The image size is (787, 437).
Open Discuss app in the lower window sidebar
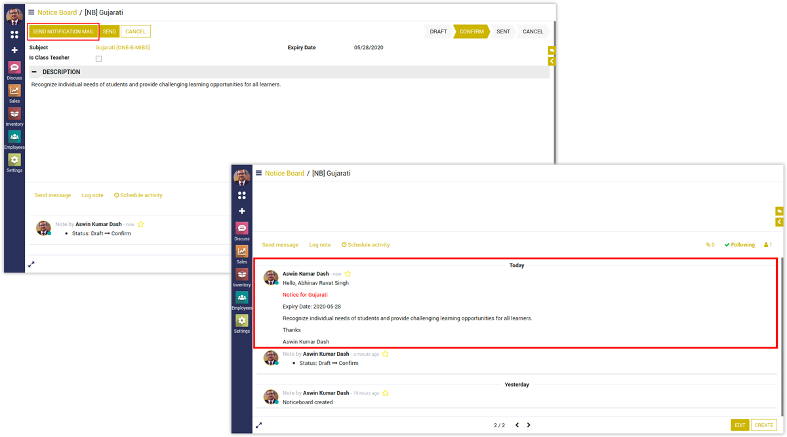242,231
